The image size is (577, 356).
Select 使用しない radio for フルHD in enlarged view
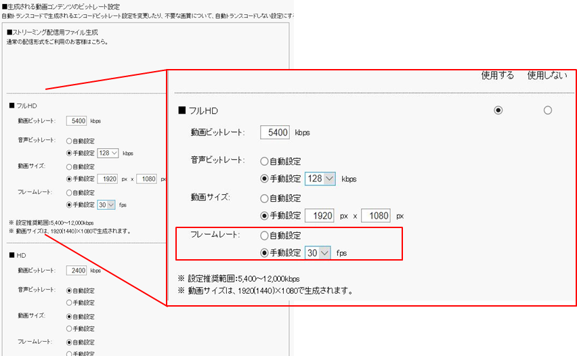[x=547, y=110]
